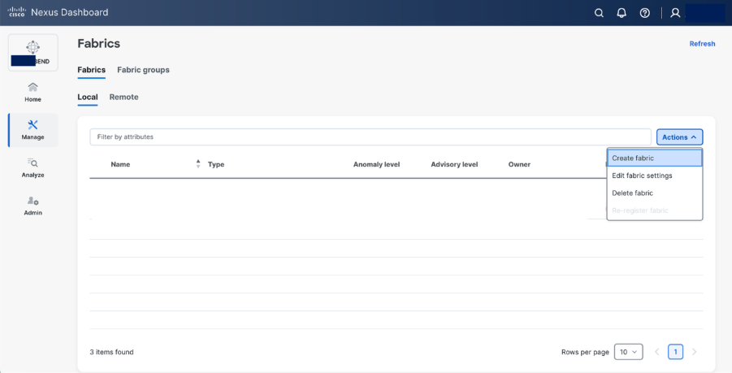The image size is (732, 373).
Task: Click the Nexus Dashboard title
Action: pos(70,13)
